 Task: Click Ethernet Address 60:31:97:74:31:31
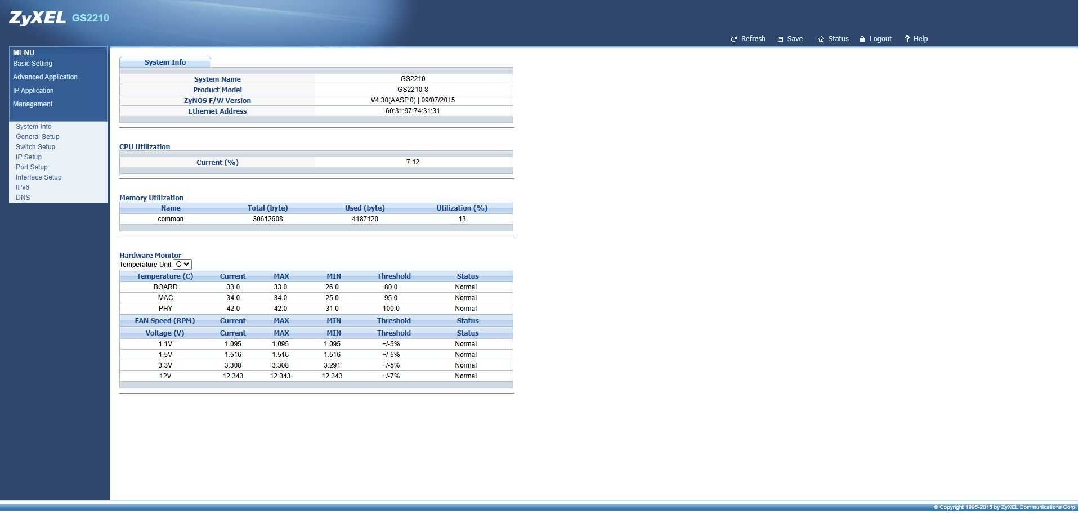click(413, 111)
